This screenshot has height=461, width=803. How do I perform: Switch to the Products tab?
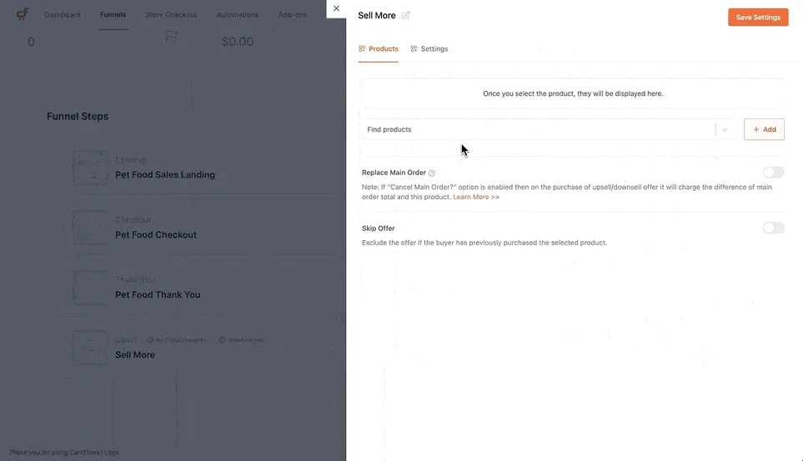tap(379, 48)
